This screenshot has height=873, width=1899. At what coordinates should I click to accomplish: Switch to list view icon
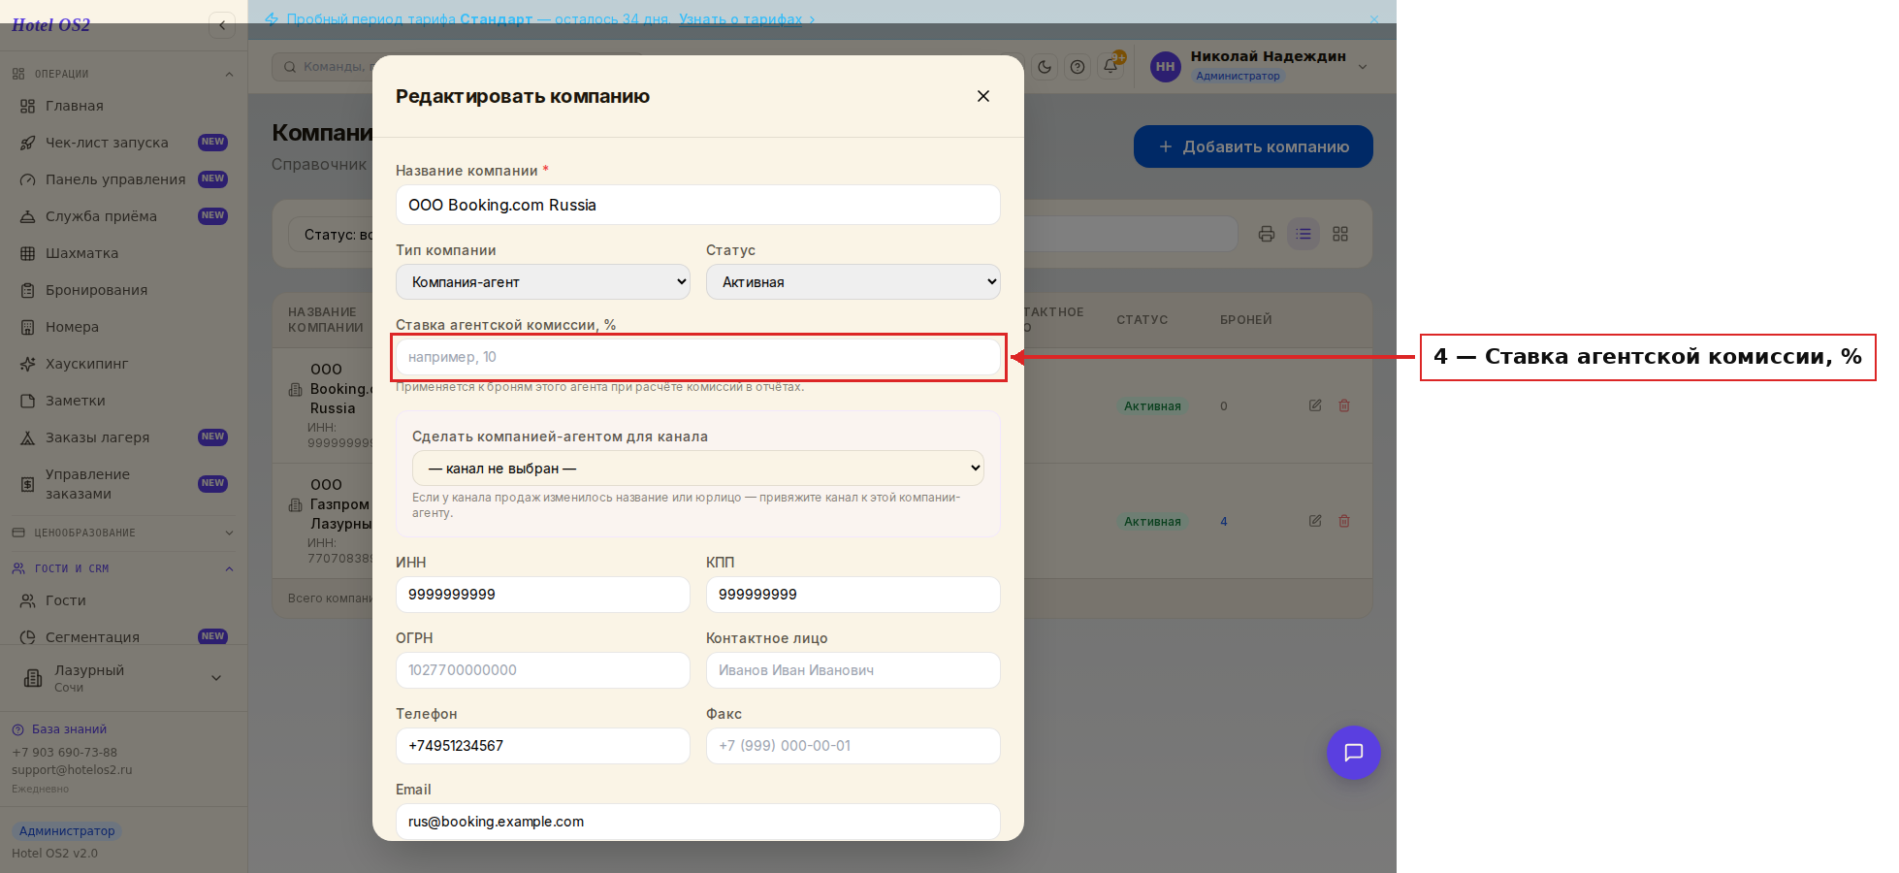pos(1304,234)
